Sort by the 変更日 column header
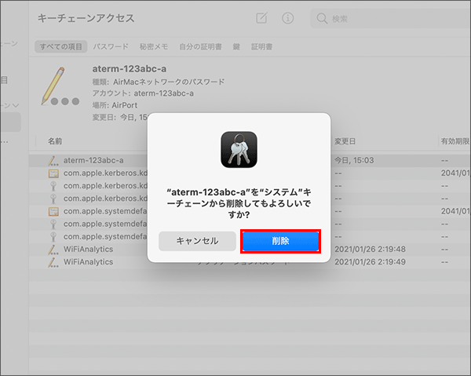The width and height of the screenshot is (471, 376). (345, 141)
